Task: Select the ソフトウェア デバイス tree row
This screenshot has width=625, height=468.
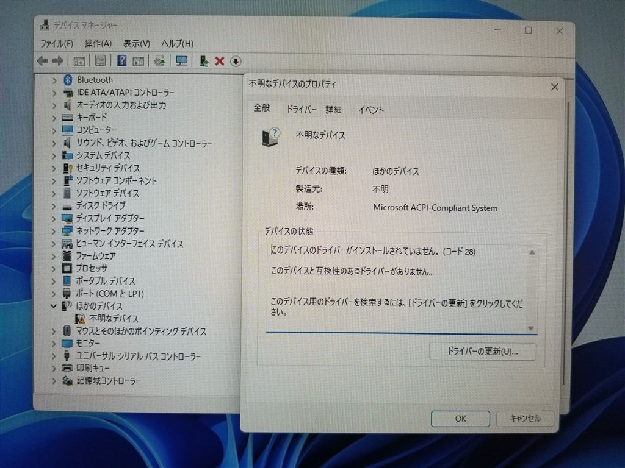Action: point(107,193)
